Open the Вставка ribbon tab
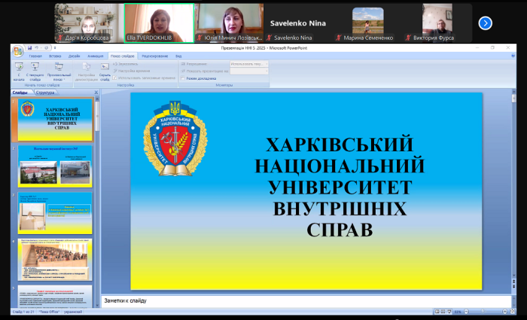527x320 pixels. [55, 56]
